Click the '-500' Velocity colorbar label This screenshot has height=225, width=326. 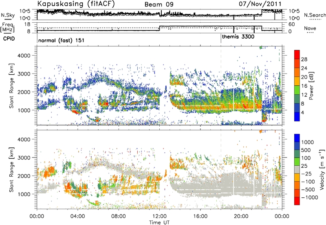tap(308, 190)
